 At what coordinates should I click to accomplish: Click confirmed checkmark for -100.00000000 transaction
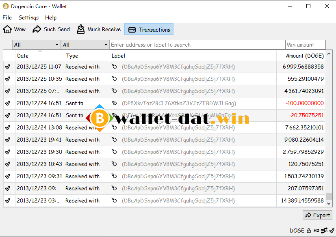(8, 103)
